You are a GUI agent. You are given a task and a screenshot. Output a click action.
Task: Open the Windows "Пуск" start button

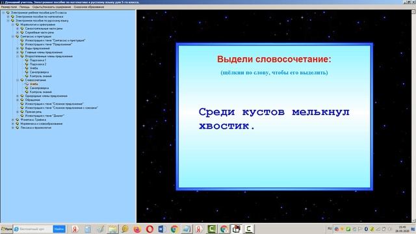[x=6, y=229]
